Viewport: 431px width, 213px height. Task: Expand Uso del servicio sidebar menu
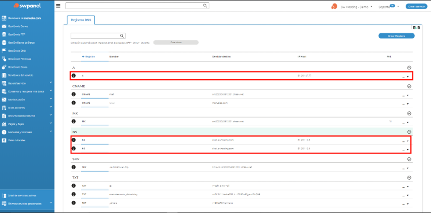[x=51, y=82]
